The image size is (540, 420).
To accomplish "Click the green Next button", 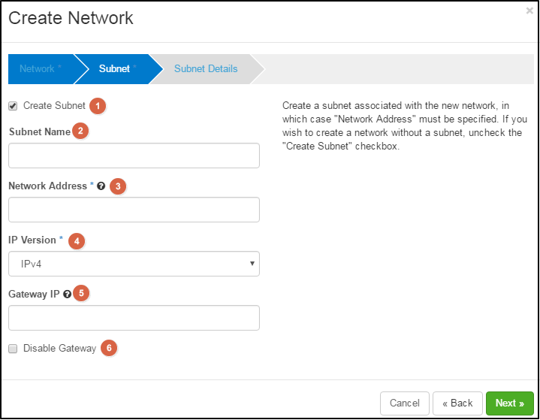I will coord(510,403).
